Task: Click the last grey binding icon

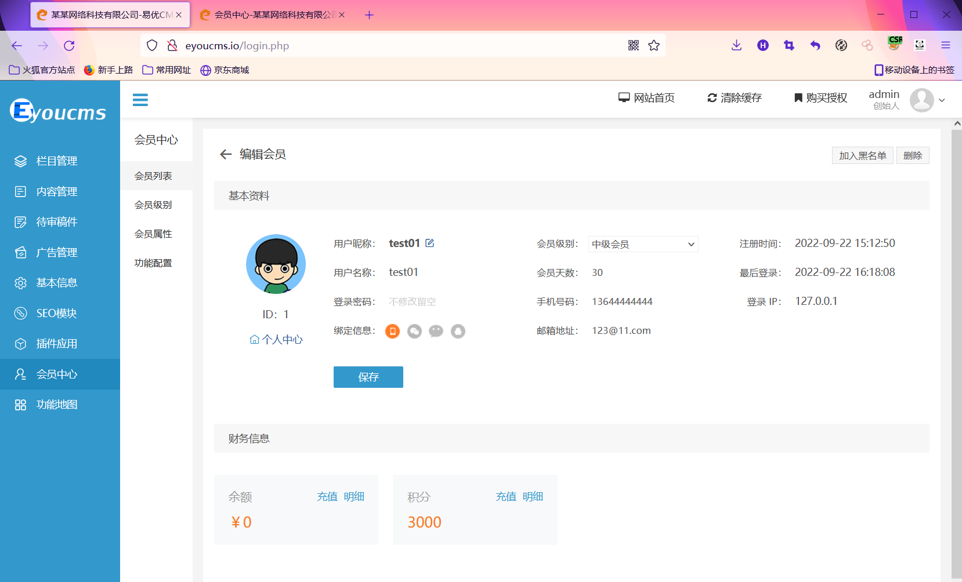Action: click(x=458, y=331)
